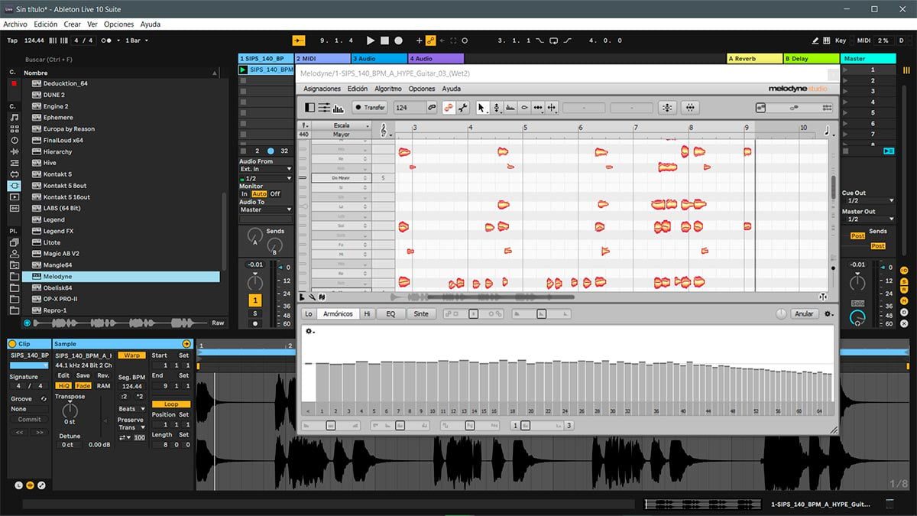Select the Melodyne pitch tool

pyautogui.click(x=497, y=108)
